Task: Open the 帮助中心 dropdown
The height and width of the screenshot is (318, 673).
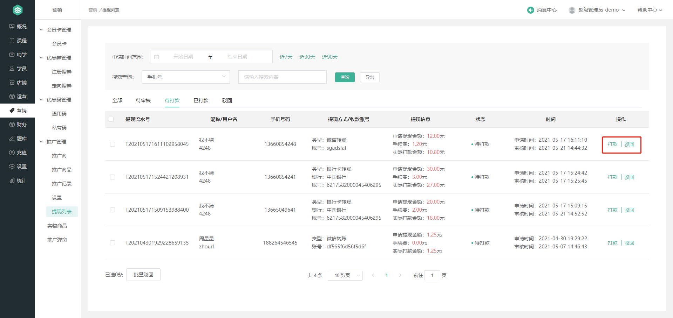Action: [650, 10]
